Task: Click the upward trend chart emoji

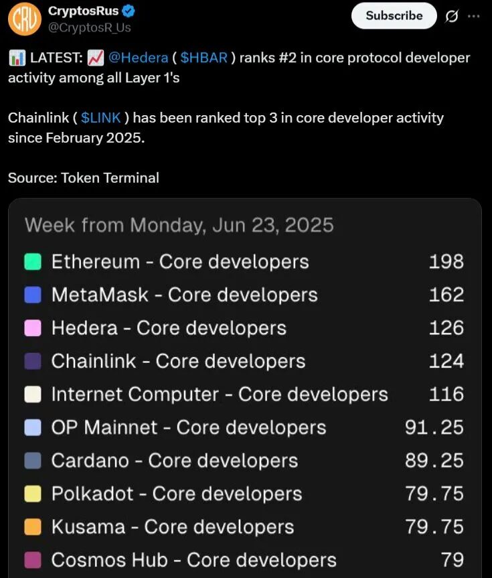Action: pyautogui.click(x=95, y=58)
